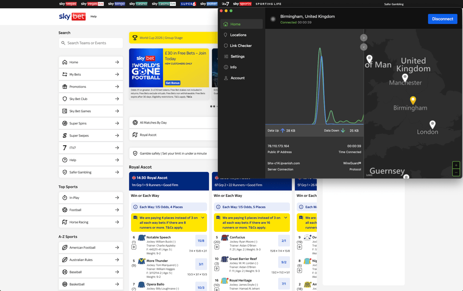Click the Disconnect button in VPN window
Image resolution: width=463 pixels, height=291 pixels.
(442, 19)
